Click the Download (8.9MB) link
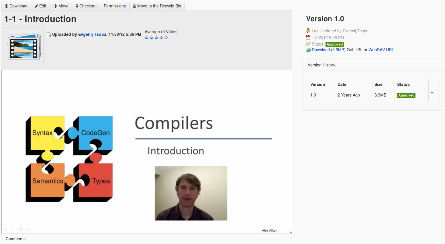 [328, 50]
